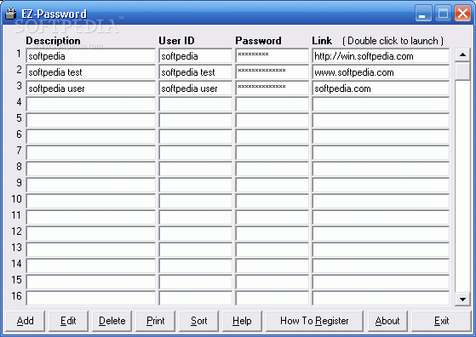
Task: Click the User ID column header
Action: tap(176, 41)
